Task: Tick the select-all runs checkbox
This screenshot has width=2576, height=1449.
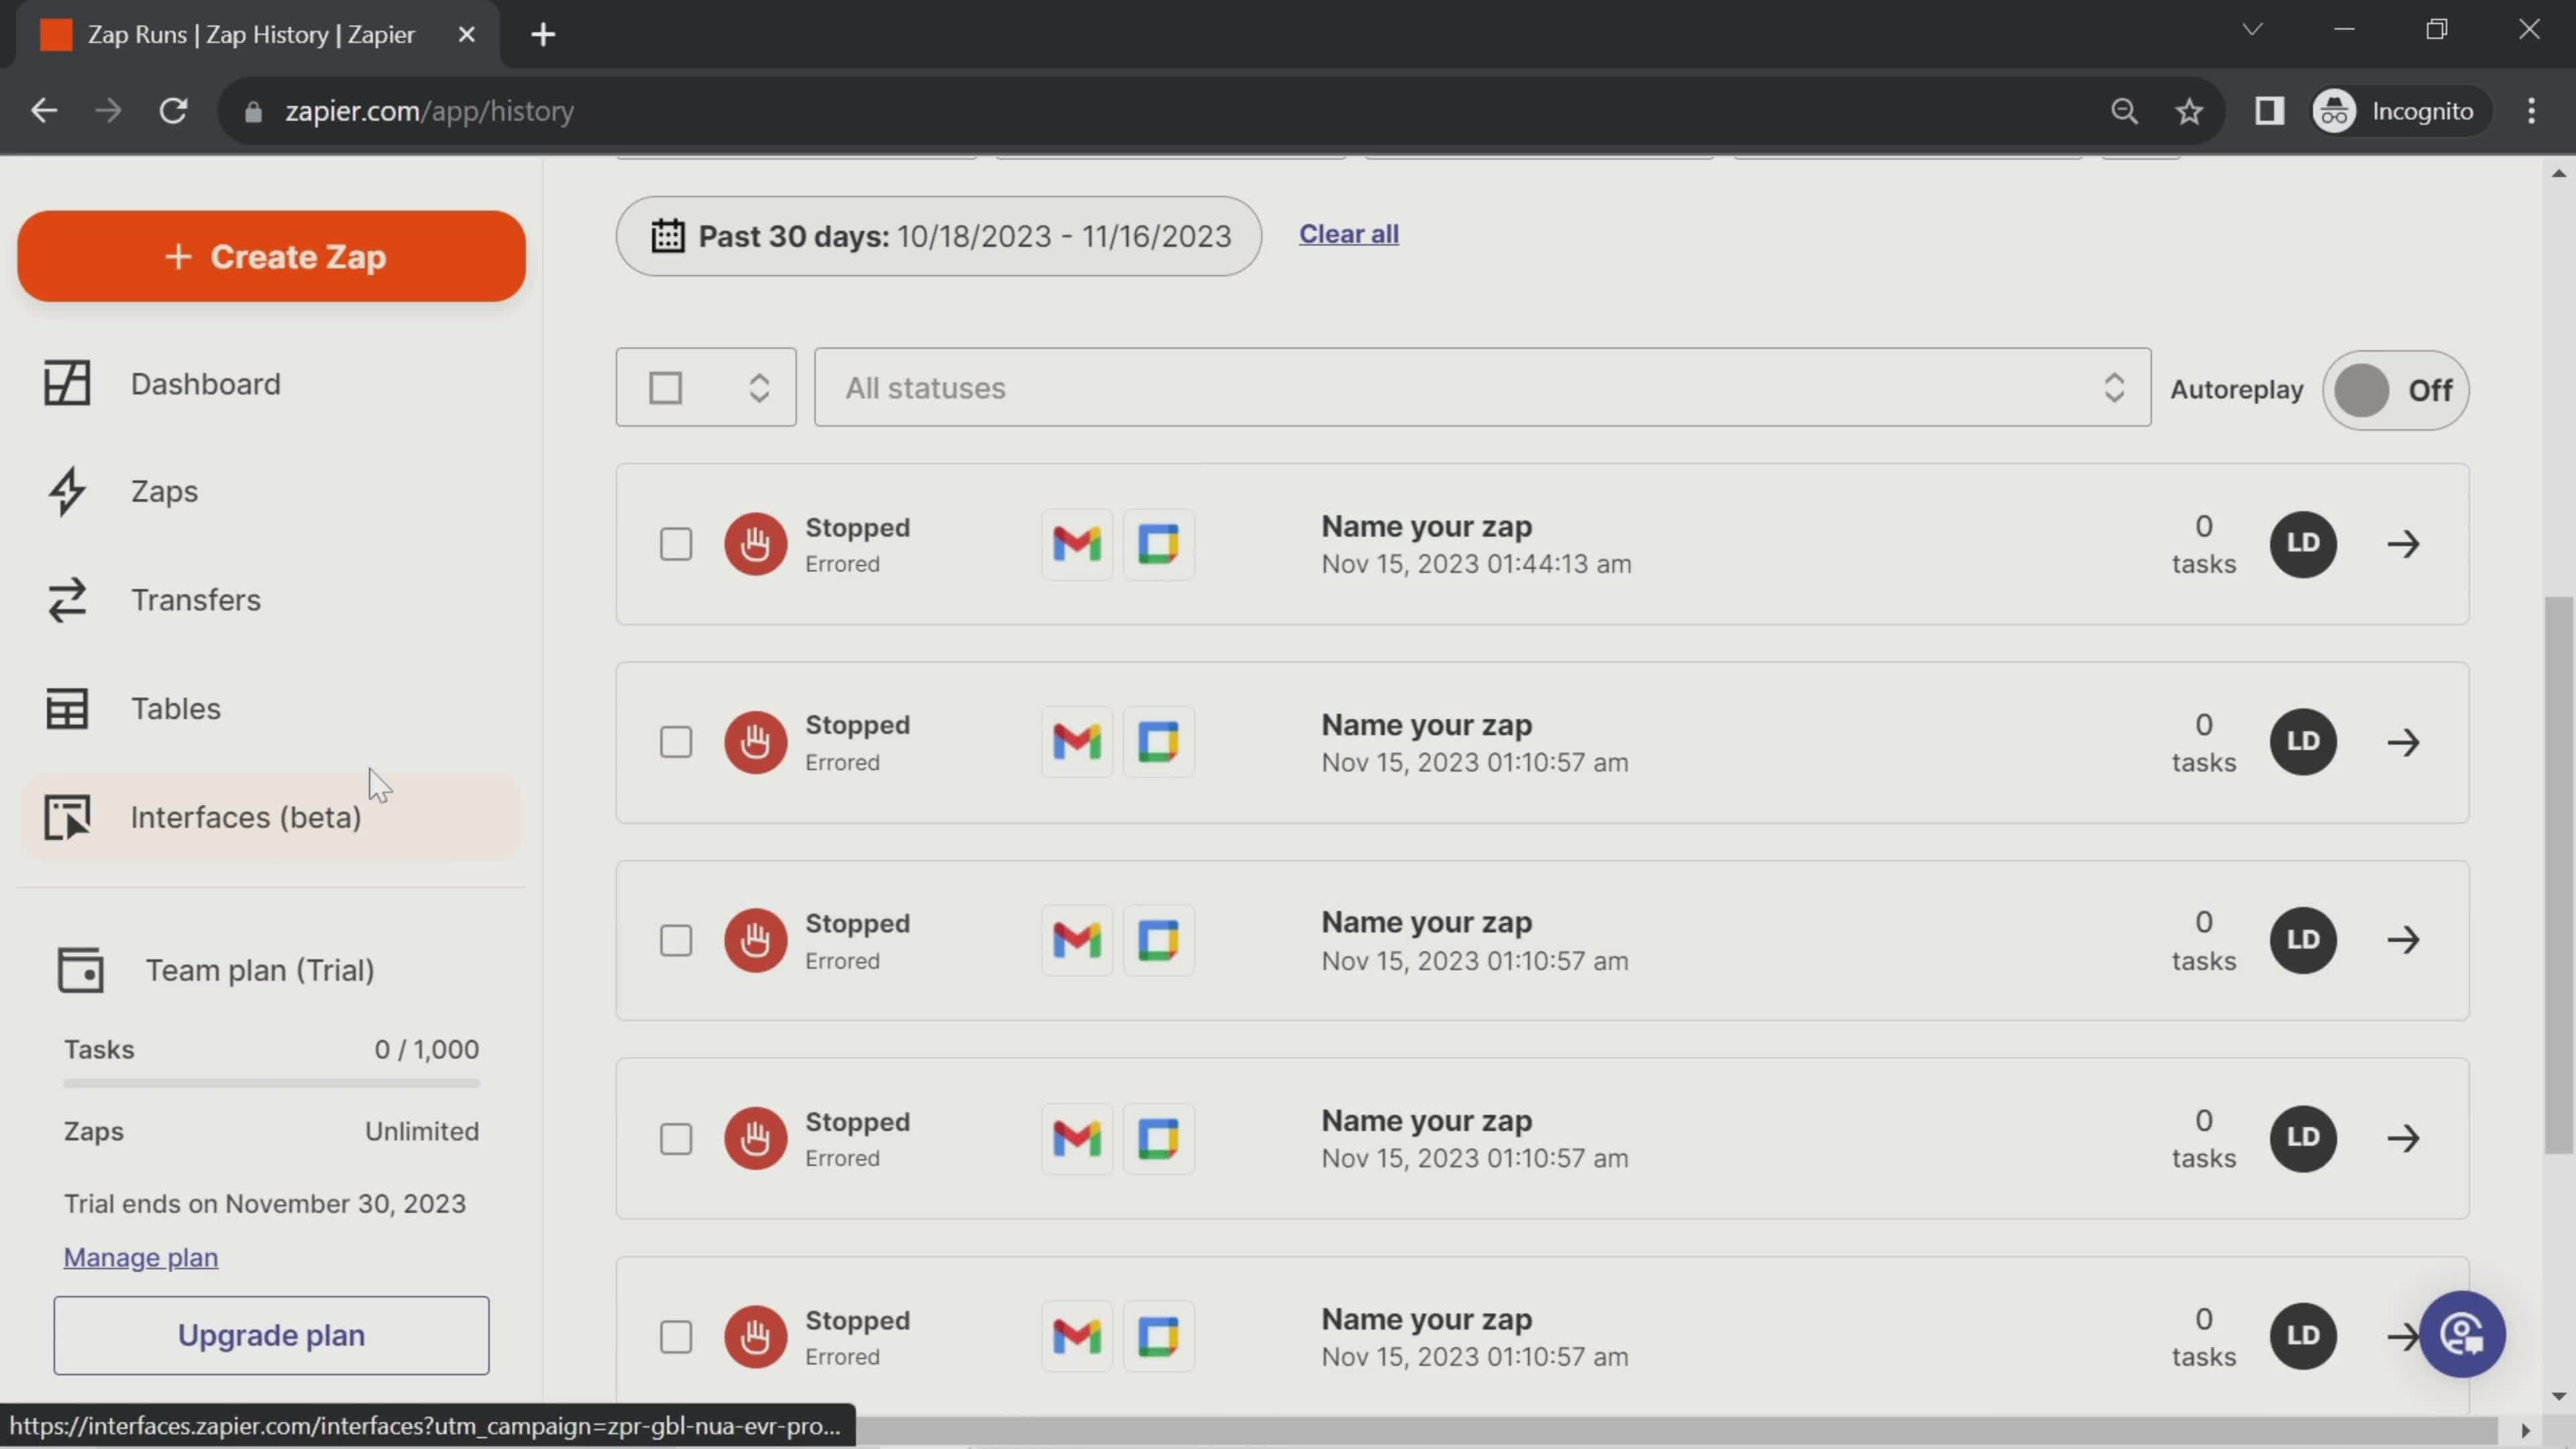Action: coord(666,388)
